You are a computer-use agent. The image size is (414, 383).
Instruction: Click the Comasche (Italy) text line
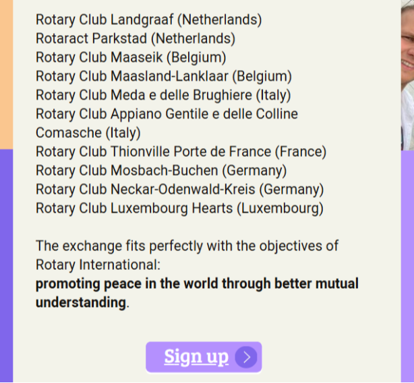[88, 133]
